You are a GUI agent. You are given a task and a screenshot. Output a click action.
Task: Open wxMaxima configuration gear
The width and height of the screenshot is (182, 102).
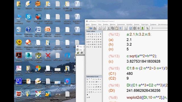pyautogui.click(x=104, y=28)
